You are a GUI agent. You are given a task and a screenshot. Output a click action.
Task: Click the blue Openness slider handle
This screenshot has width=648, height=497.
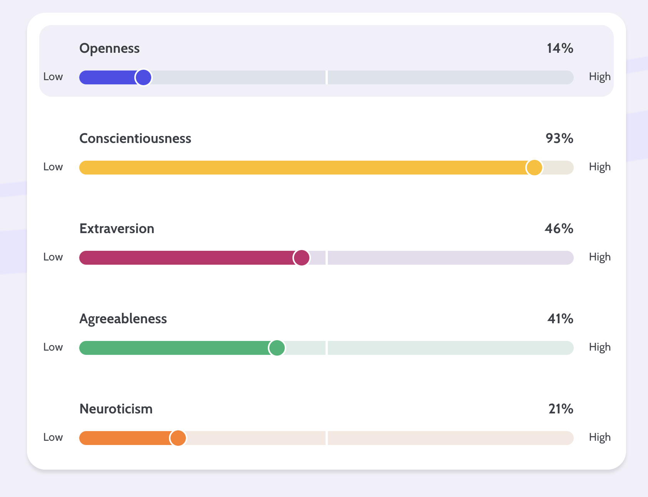coord(143,77)
